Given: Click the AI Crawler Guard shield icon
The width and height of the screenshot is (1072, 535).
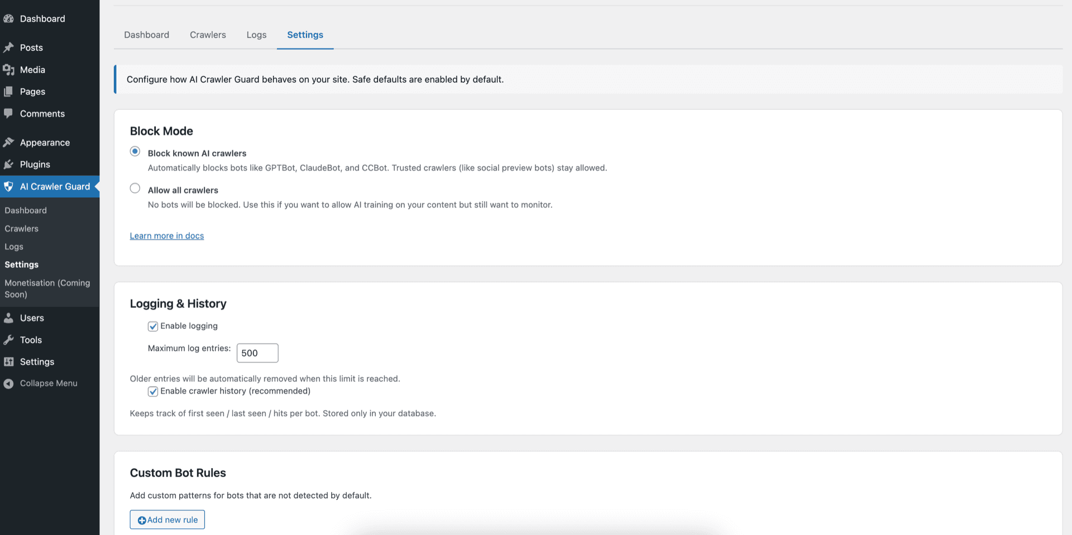Looking at the screenshot, I should pyautogui.click(x=9, y=186).
